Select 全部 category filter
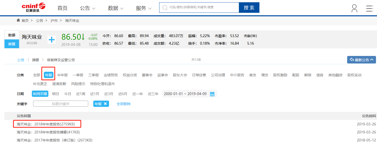377x144 pixels. pos(37,75)
